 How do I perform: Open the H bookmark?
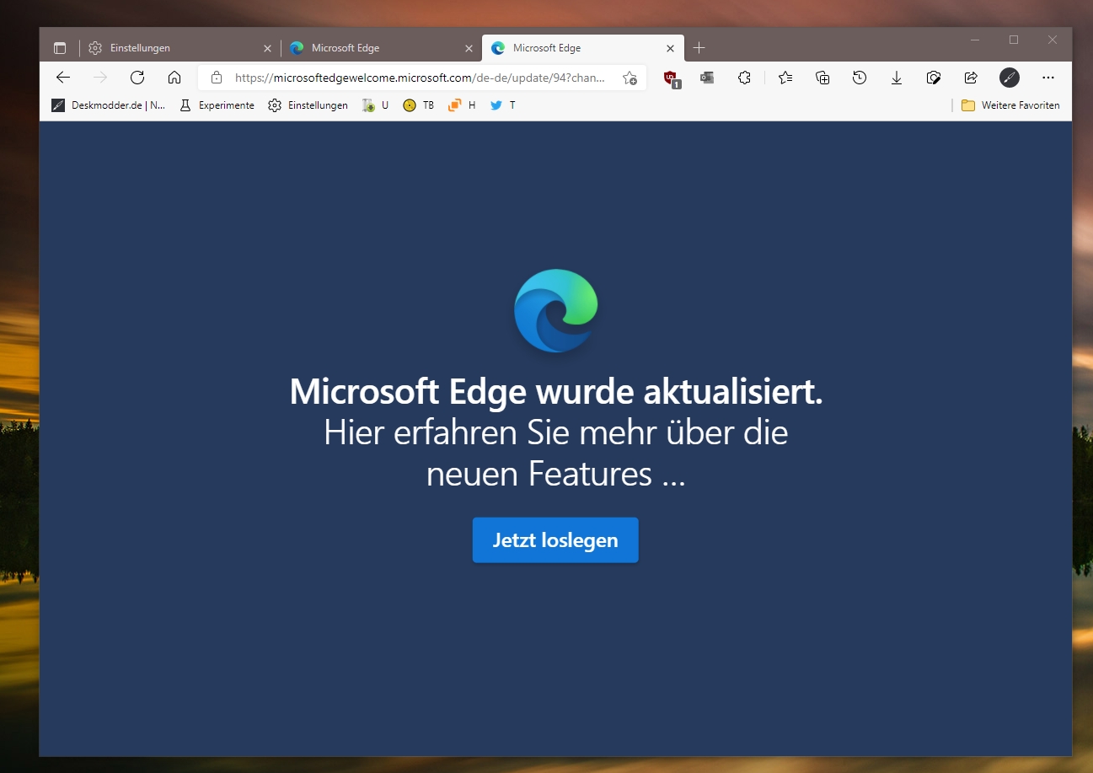click(462, 105)
